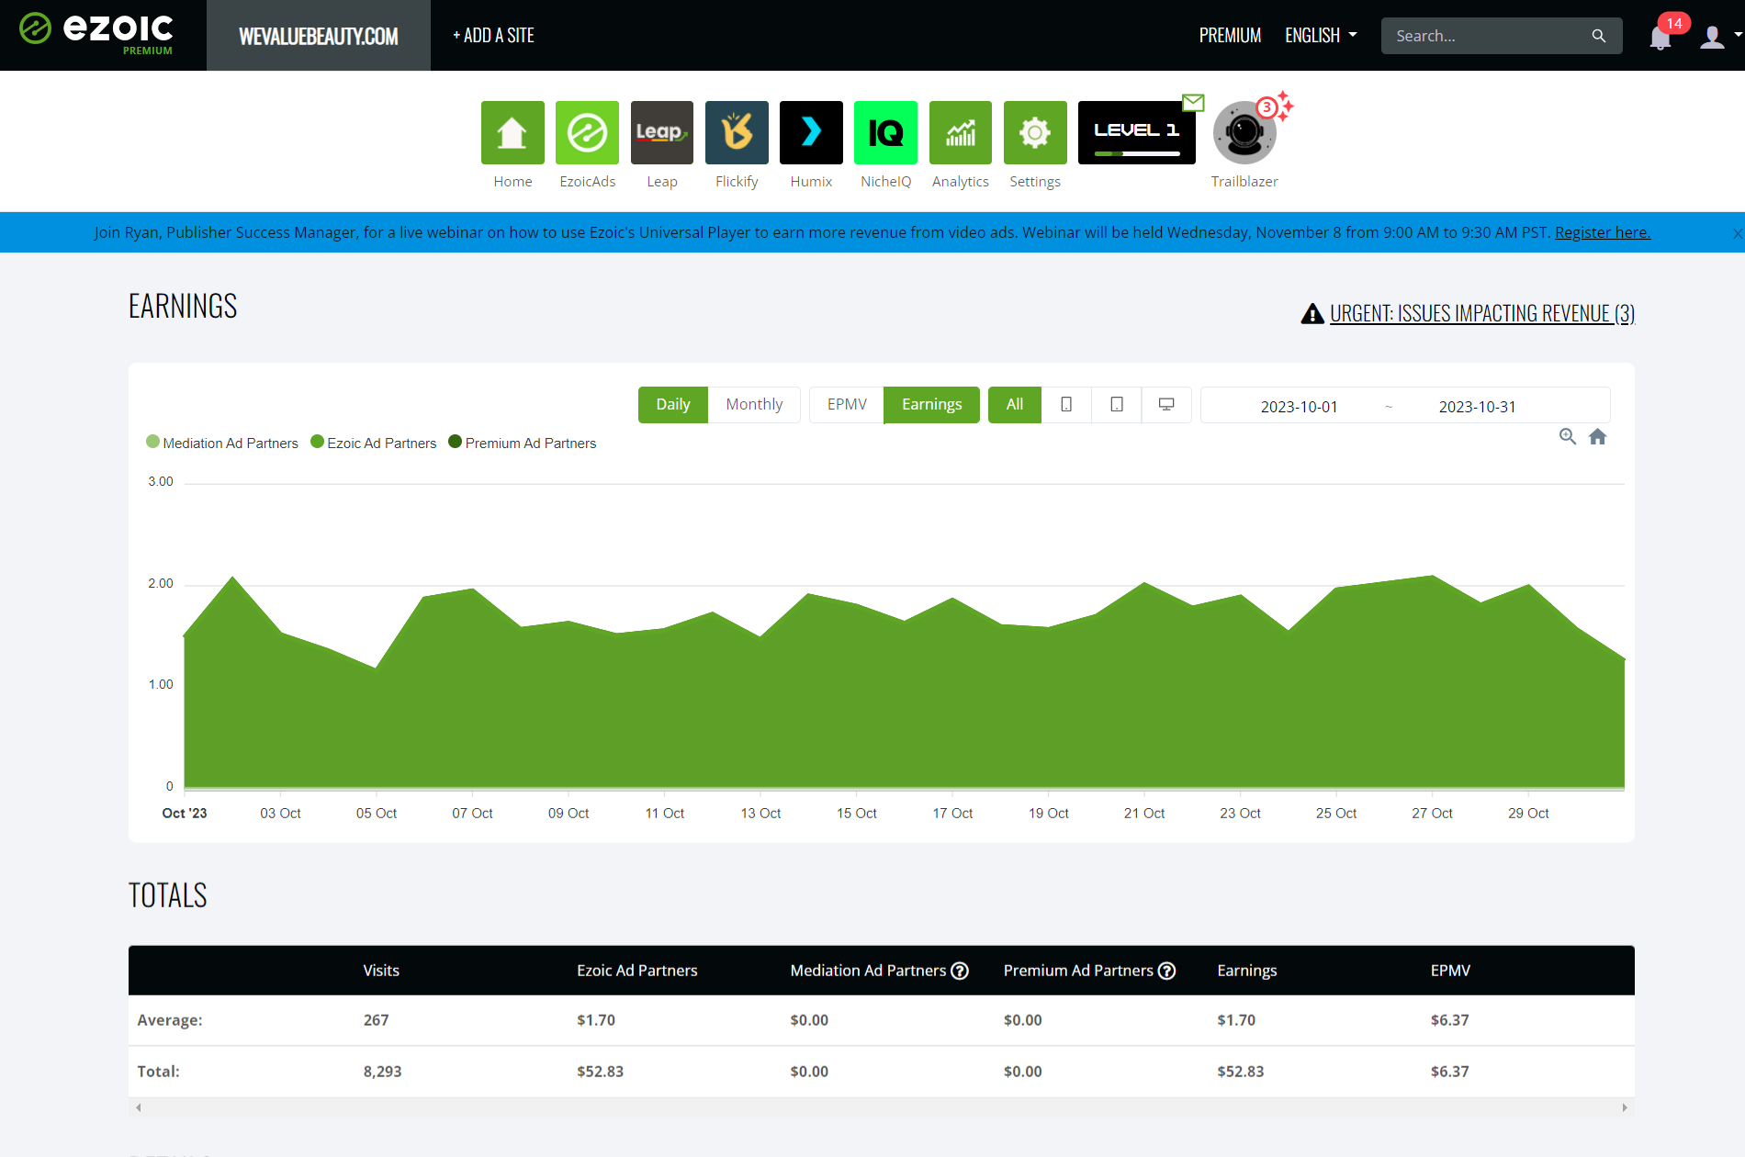Viewport: 1745px width, 1157px height.
Task: Sort totals by EPMV column header
Action: (x=1450, y=971)
